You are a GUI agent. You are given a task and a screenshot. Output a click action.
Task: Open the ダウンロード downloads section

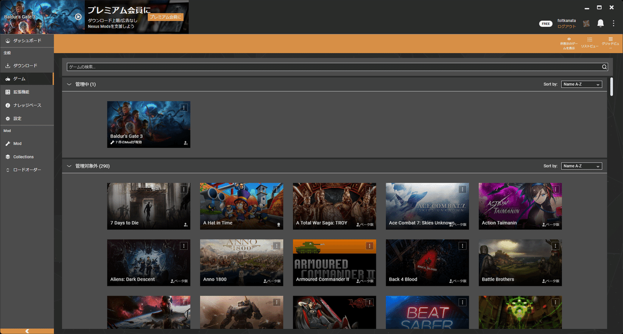tap(26, 66)
